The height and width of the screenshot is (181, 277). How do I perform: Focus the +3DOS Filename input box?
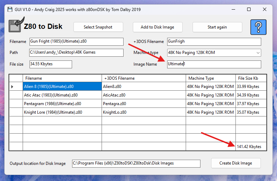click(x=214, y=42)
